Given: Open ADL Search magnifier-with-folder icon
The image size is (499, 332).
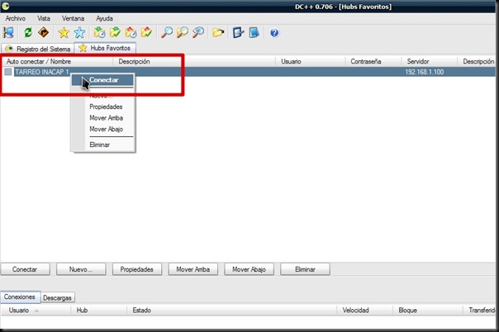Looking at the screenshot, I should click(x=183, y=32).
